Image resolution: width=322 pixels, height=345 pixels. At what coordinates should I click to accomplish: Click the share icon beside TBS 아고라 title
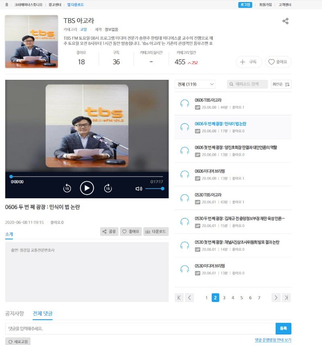pos(285,21)
